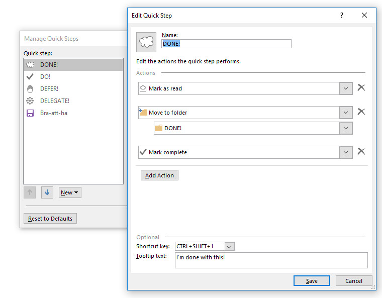Viewport: 382px width, 298px height.
Task: Expand the Mark as read action dropdown
Action: click(x=346, y=88)
